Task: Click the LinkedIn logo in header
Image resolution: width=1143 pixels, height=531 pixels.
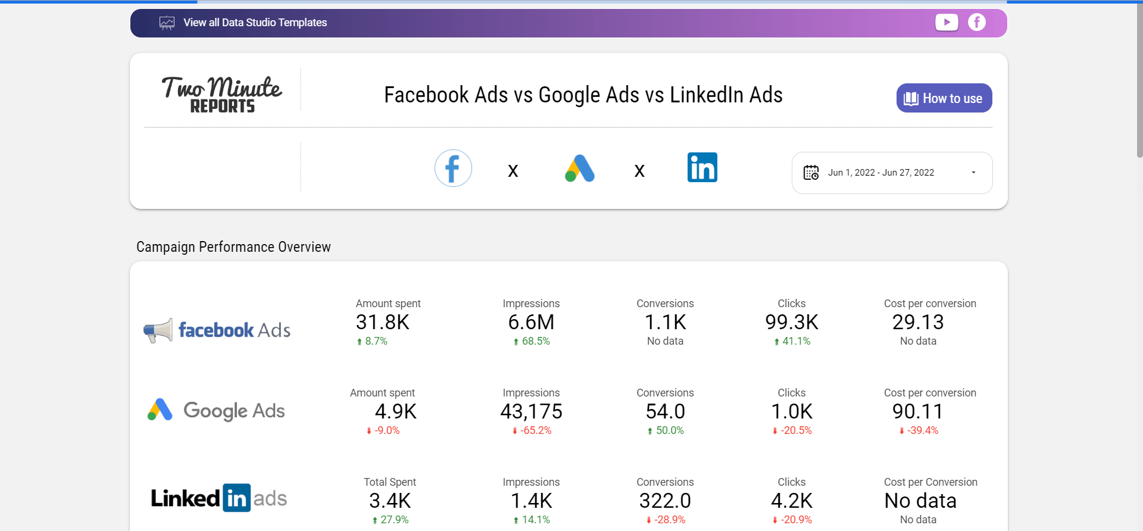Action: [702, 167]
